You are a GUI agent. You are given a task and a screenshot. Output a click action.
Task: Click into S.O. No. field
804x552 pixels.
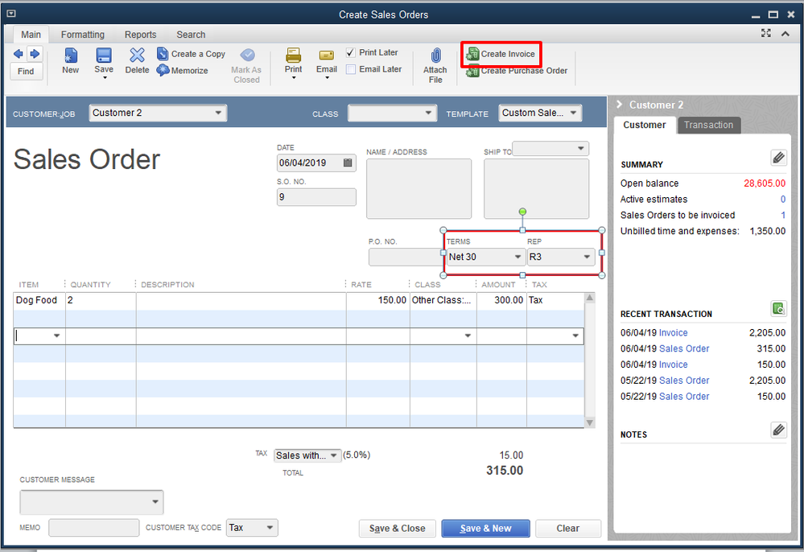(x=316, y=197)
